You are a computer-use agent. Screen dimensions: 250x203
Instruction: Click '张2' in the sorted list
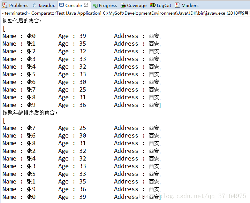coord(31,151)
